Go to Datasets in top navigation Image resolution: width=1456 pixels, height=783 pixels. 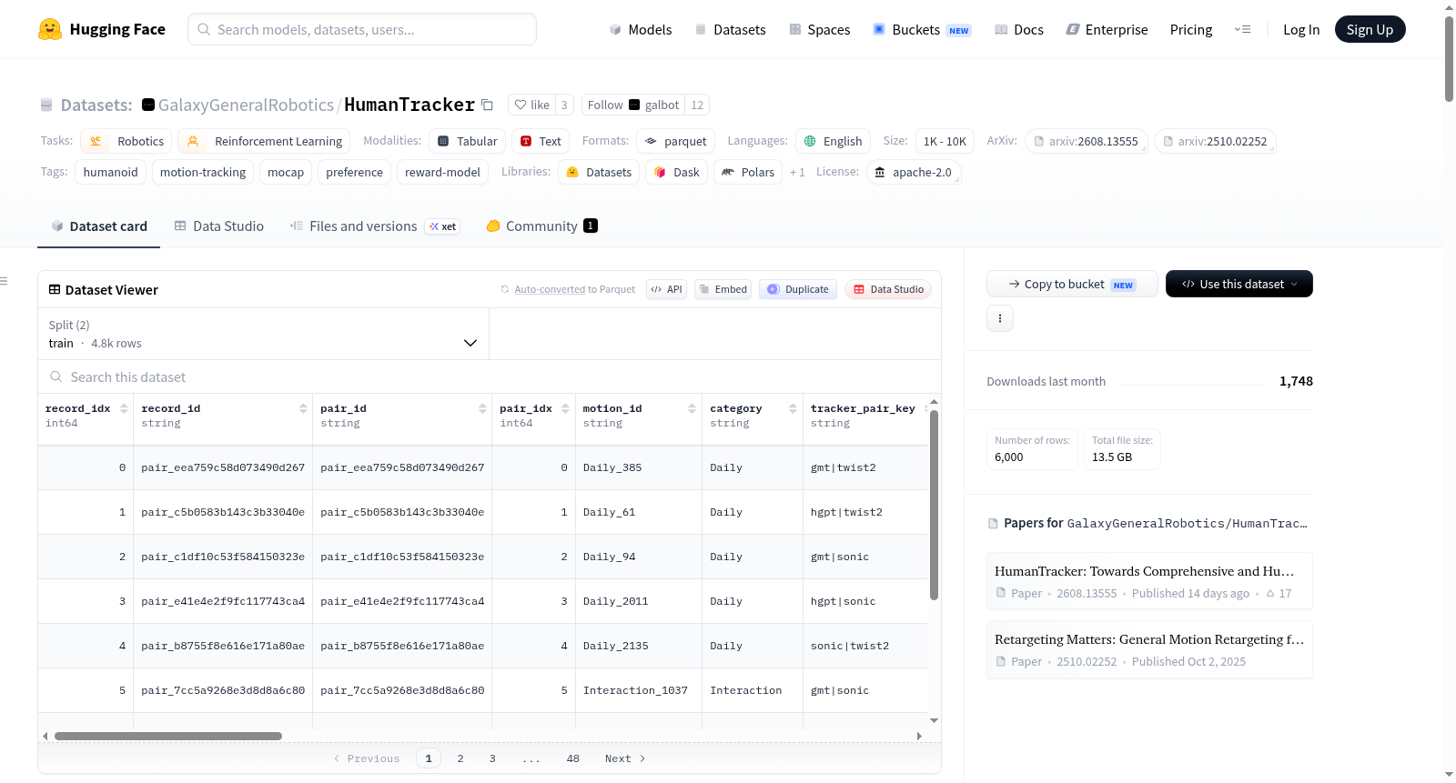click(x=731, y=29)
